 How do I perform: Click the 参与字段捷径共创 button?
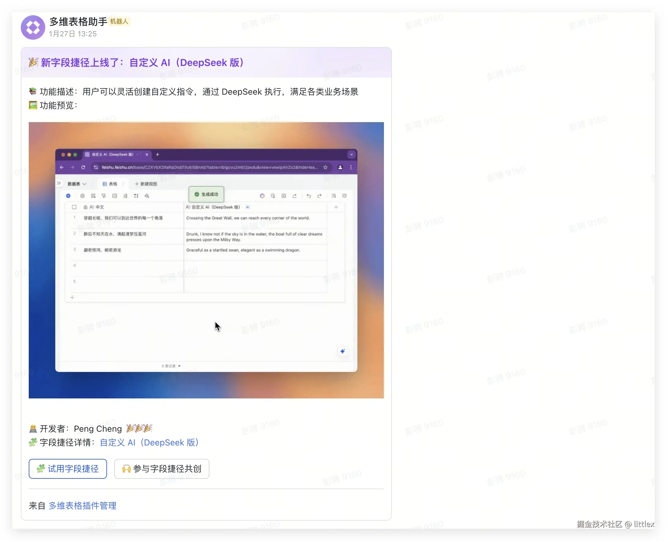pyautogui.click(x=162, y=468)
